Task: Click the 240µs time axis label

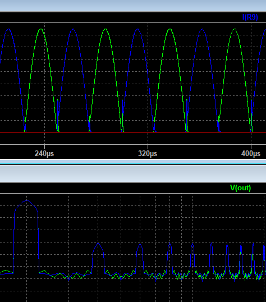Action: click(44, 154)
